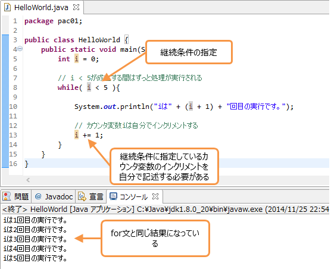Click '+= 1;' on line 13

(x=93, y=135)
